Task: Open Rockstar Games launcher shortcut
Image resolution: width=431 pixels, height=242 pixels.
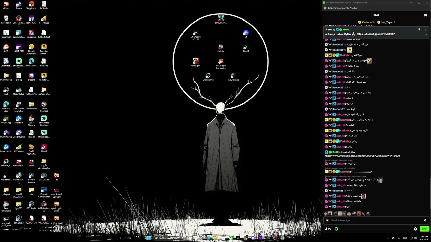Action: [44, 50]
